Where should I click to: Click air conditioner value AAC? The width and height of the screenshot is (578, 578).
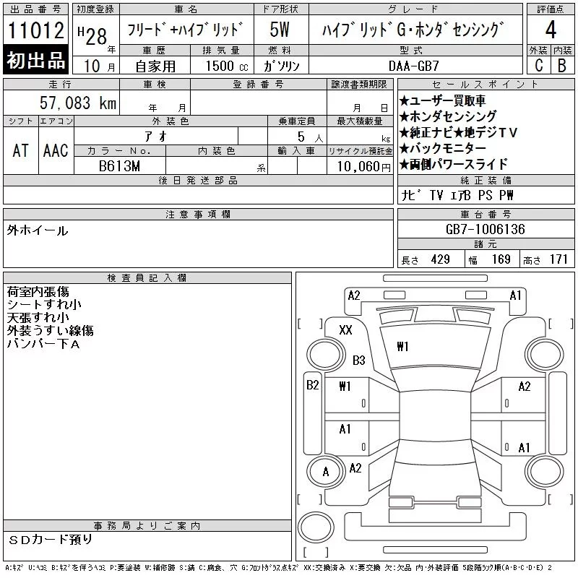[56, 150]
